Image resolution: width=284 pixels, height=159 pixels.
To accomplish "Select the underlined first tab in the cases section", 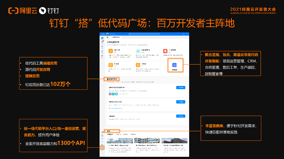I will click(x=110, y=134).
